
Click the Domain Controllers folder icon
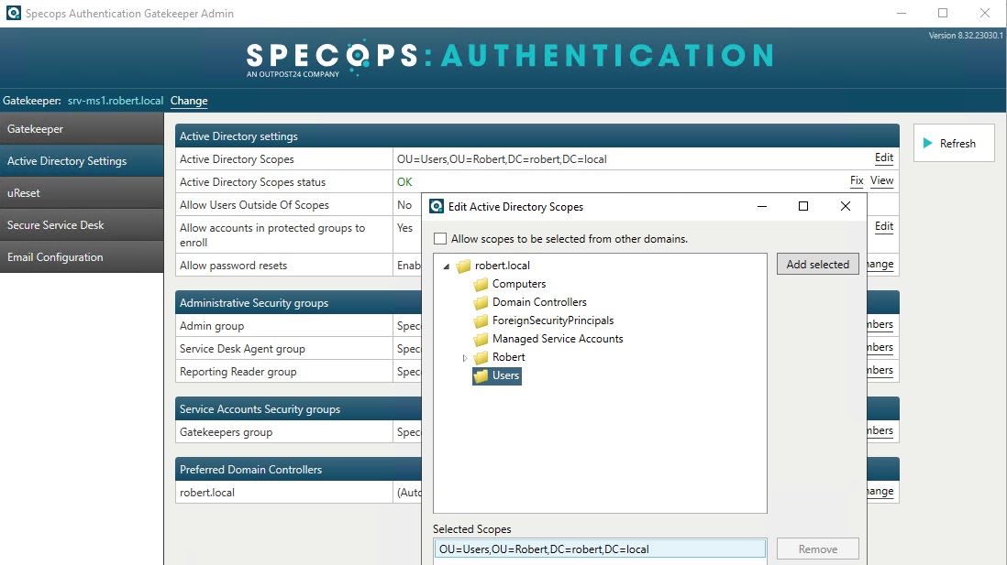pos(481,302)
